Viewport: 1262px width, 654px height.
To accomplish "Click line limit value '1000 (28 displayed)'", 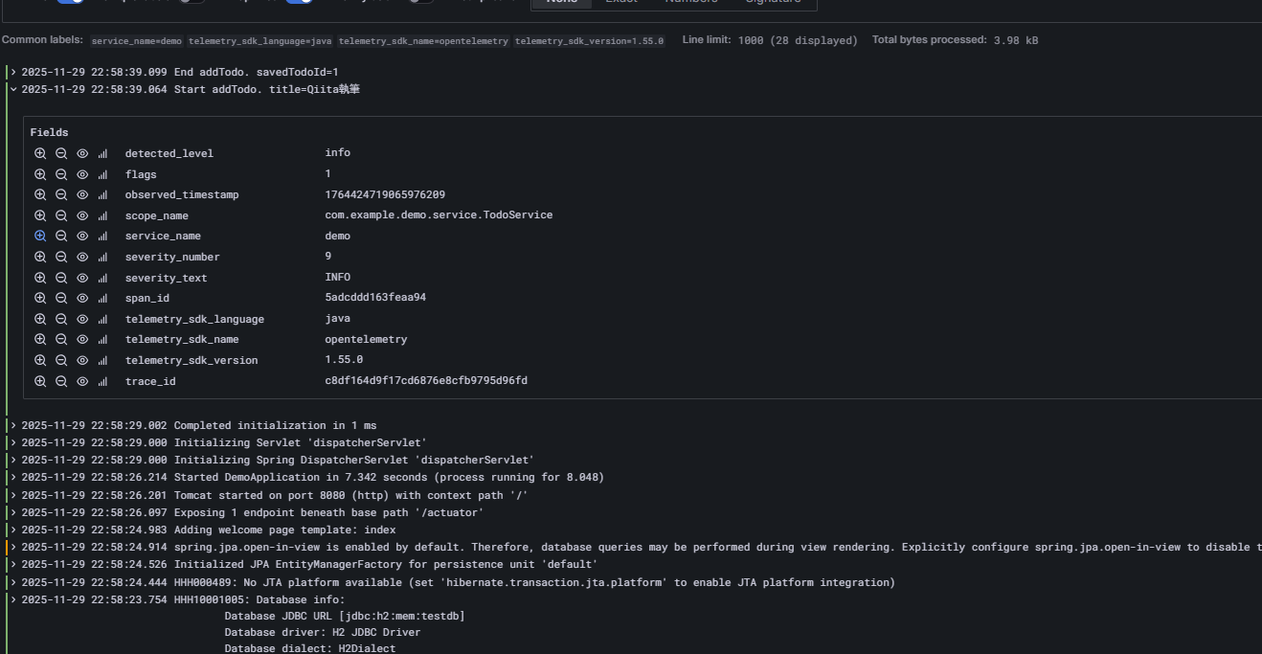I will (x=798, y=40).
